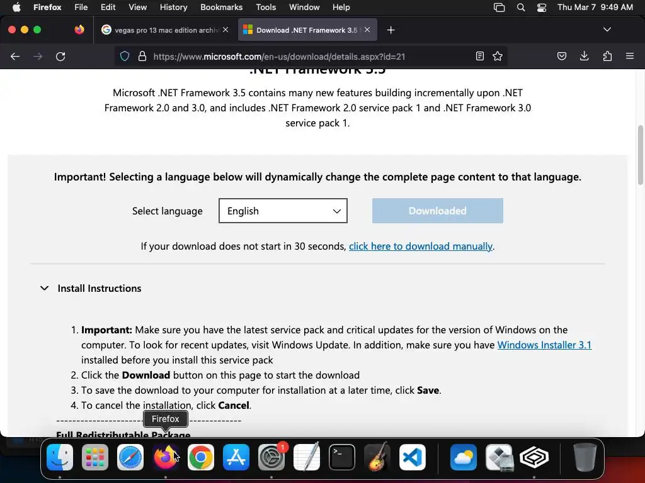Image resolution: width=645 pixels, height=483 pixels.
Task: Click the site security padlock icon
Action: tap(142, 56)
